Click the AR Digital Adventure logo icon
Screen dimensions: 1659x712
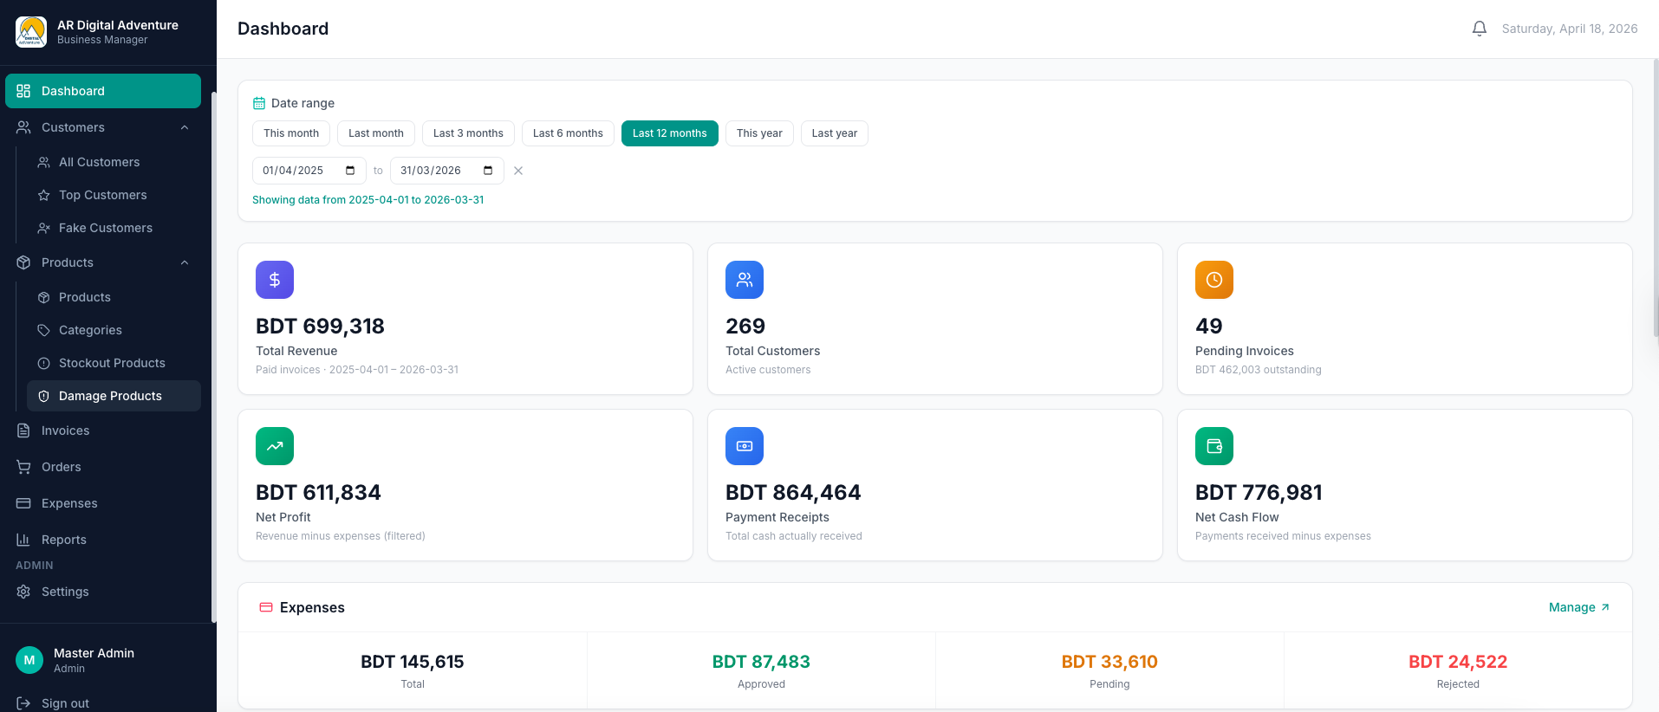pos(31,32)
